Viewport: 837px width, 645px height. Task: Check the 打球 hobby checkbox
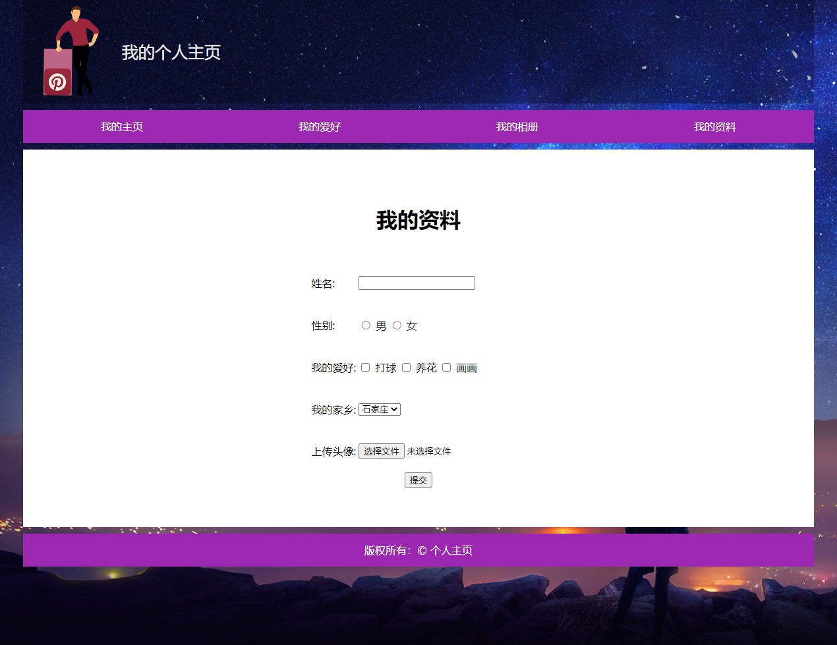click(x=365, y=368)
